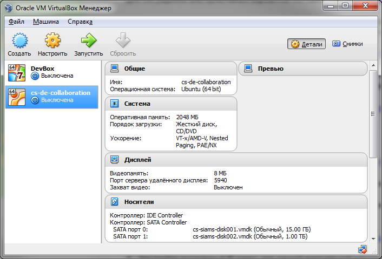Click the 'VT-x/AMD-V, Nested' acceleration text
This screenshot has width=382, height=259.
(x=202, y=138)
